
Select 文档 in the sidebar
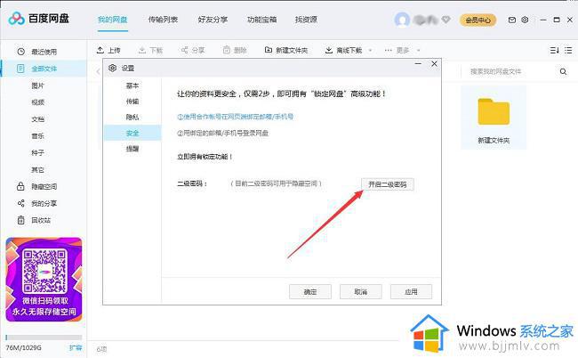37,119
